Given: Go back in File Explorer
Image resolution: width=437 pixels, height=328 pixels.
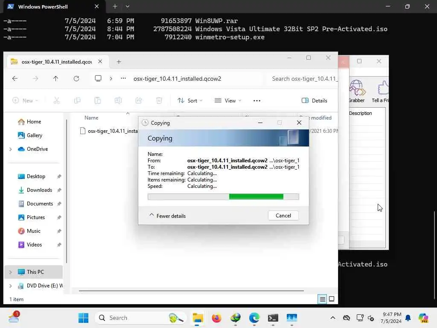Looking at the screenshot, I should [x=15, y=79].
